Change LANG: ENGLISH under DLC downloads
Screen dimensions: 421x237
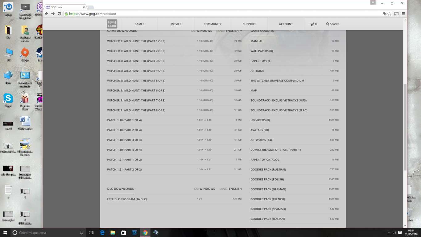pyautogui.click(x=230, y=189)
